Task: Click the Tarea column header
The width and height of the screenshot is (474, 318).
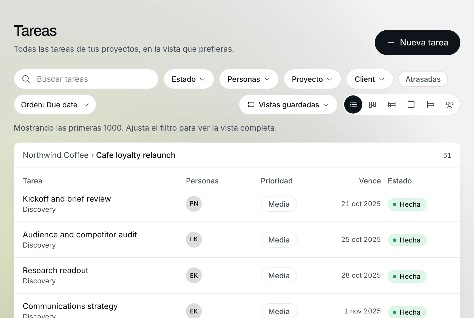Action: [x=33, y=181]
